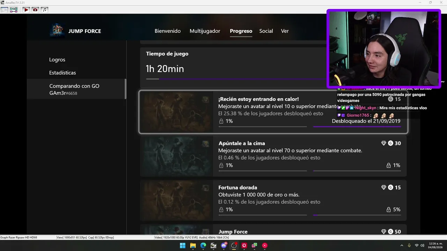This screenshot has height=251, width=447.
Task: Open the Ver tab
Action: click(285, 31)
